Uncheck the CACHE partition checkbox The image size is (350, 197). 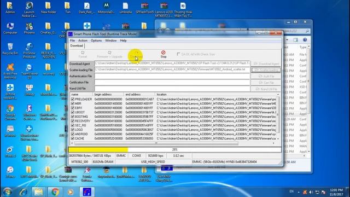[73, 138]
